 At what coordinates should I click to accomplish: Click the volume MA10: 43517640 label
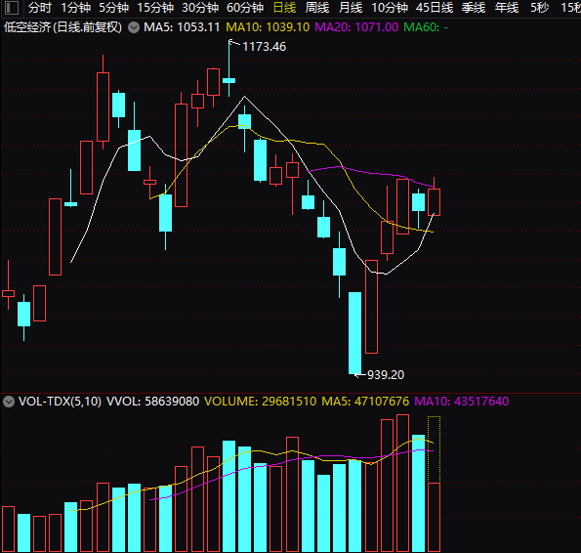[461, 402]
